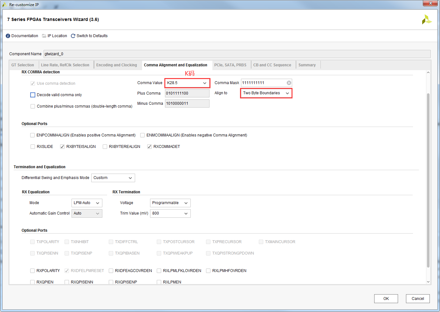440x312 pixels.
Task: Click the RX Termination section label
Action: point(126,192)
